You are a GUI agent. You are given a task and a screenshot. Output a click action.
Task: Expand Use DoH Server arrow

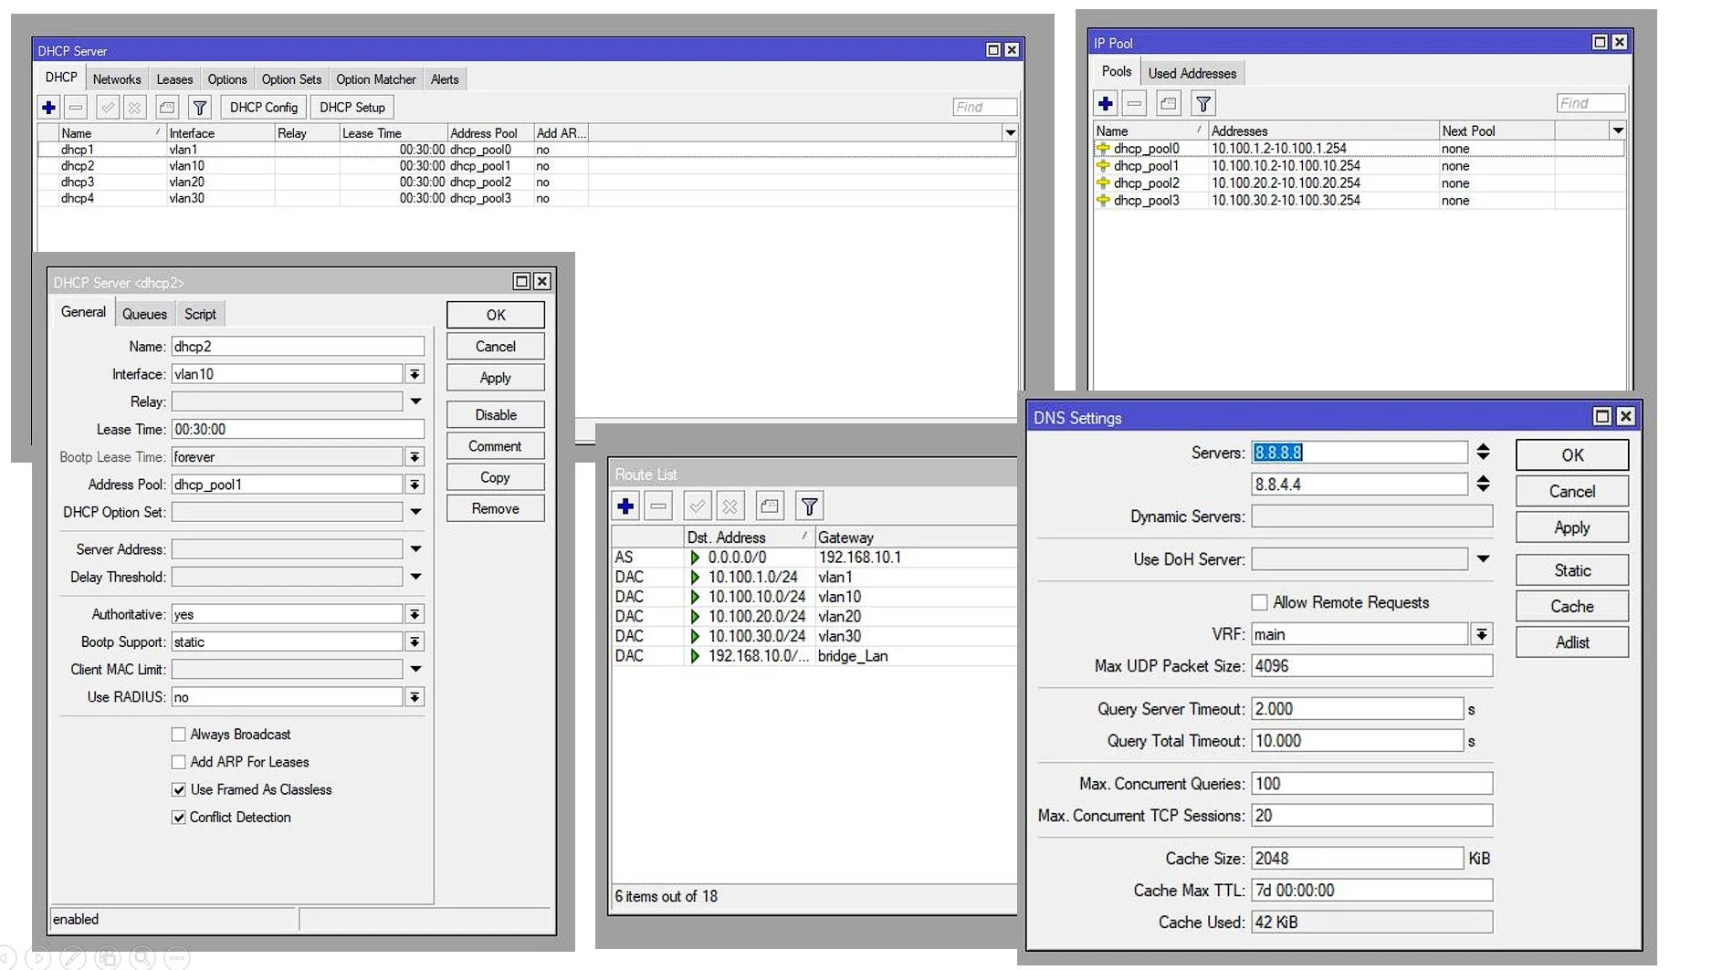pyautogui.click(x=1483, y=558)
